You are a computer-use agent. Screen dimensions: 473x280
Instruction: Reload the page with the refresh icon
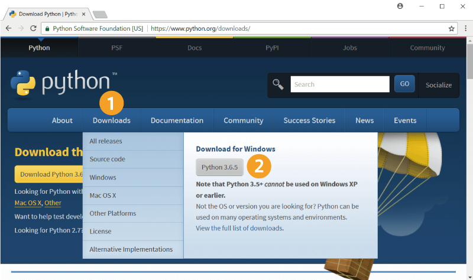tap(33, 28)
